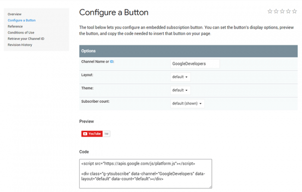Click the second rating star
This screenshot has width=302, height=192.
point(276,11)
